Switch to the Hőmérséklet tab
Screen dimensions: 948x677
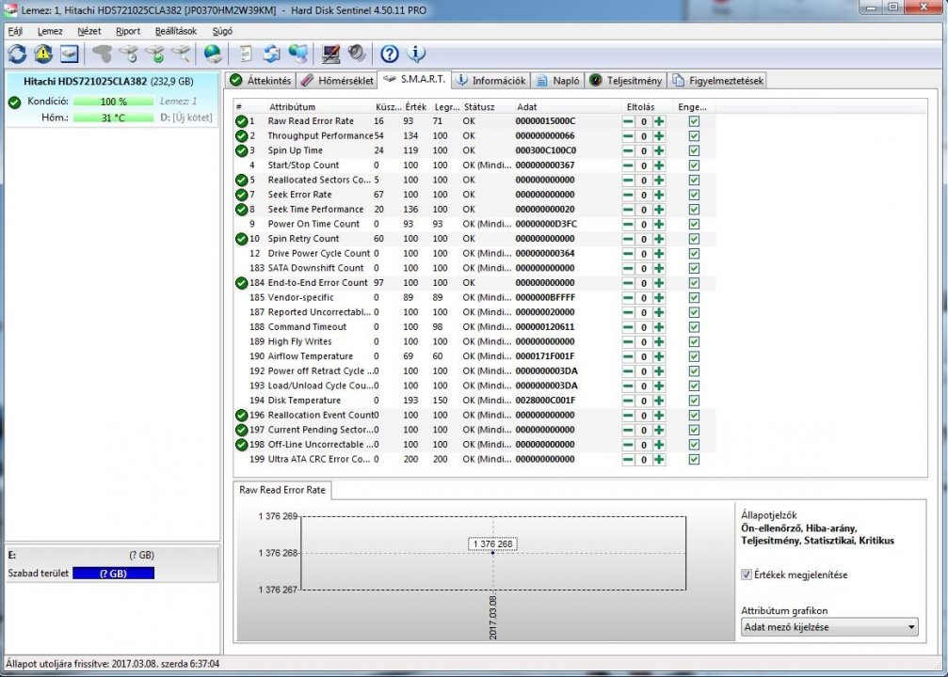point(337,80)
